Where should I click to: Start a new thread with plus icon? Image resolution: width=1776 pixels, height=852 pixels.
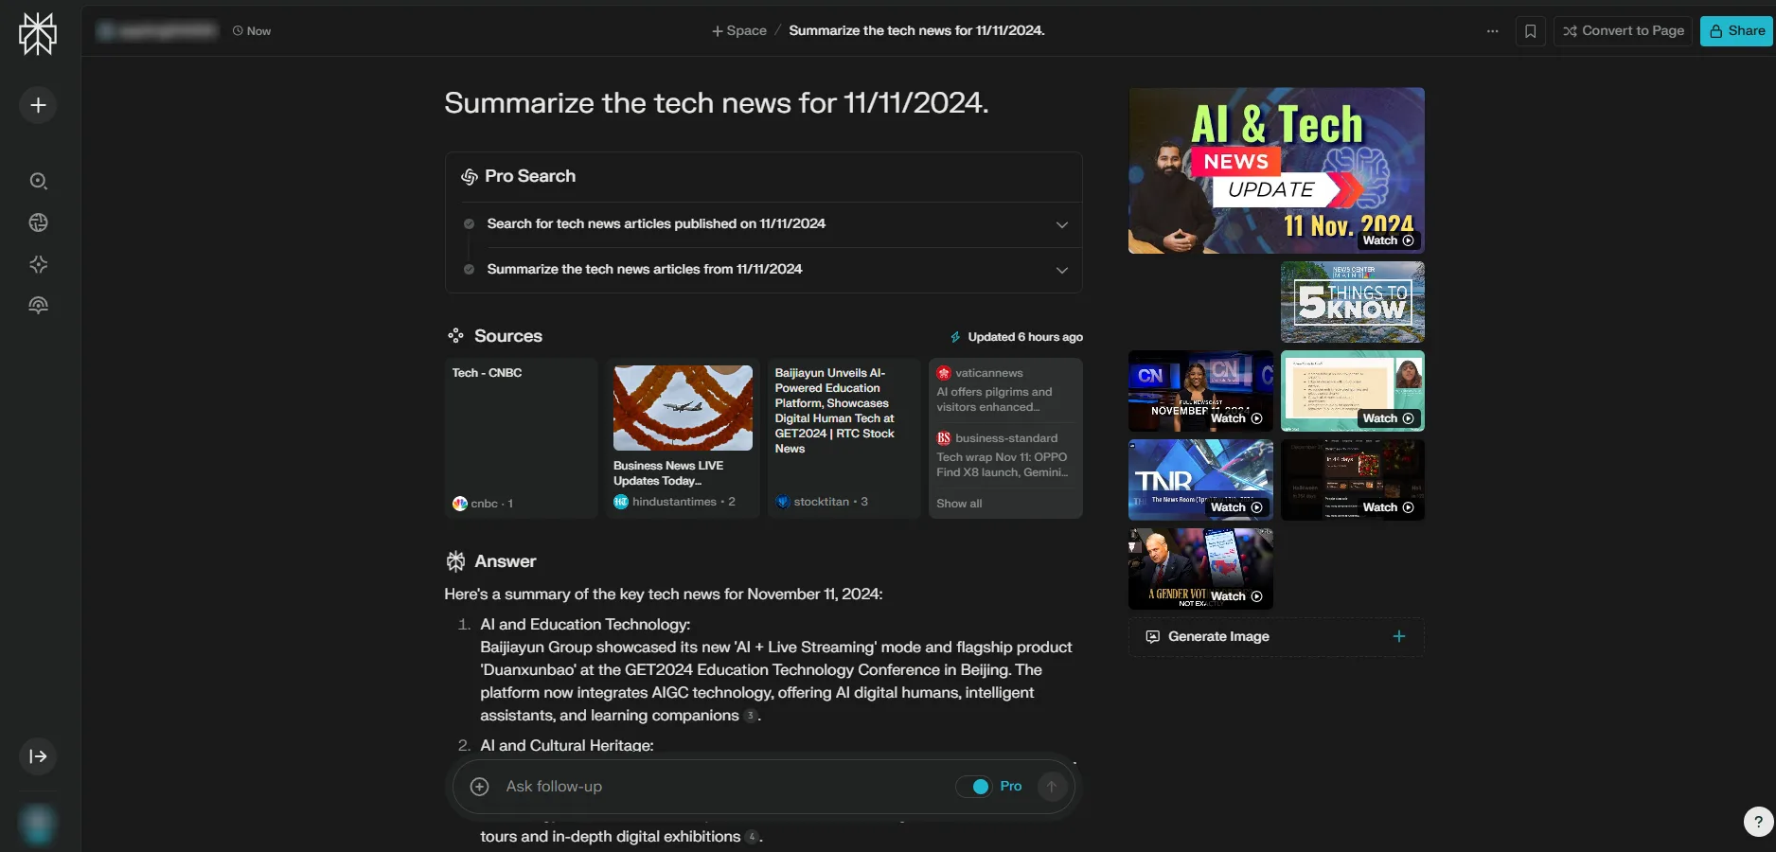[38, 105]
